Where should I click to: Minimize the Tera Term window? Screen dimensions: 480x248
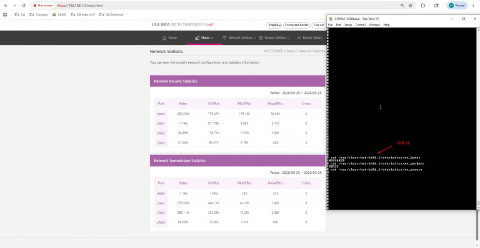tap(452, 19)
